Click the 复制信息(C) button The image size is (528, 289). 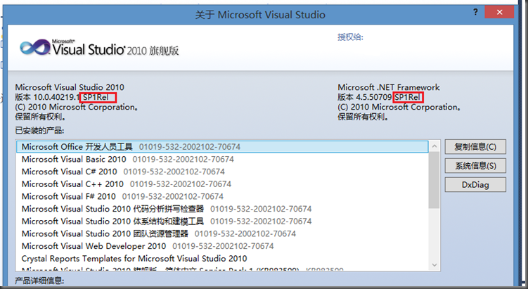pos(475,147)
